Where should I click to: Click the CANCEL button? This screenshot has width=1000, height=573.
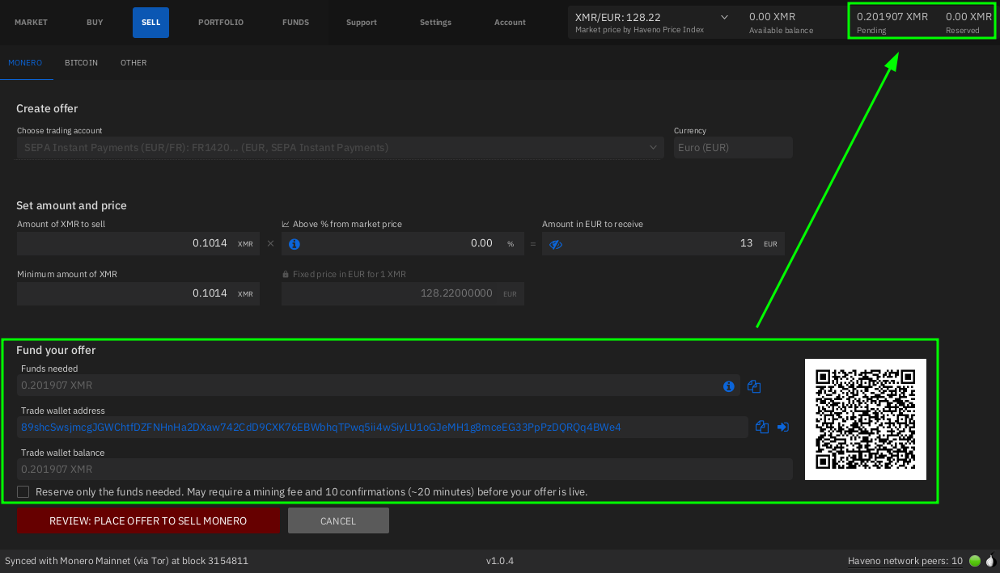(x=338, y=520)
